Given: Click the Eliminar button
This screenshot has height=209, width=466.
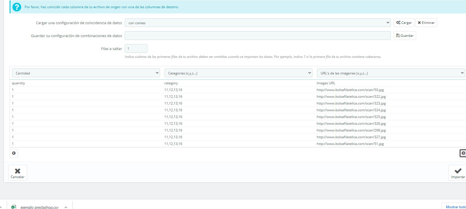Looking at the screenshot, I should click(x=426, y=23).
